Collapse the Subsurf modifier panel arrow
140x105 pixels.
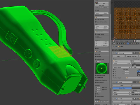pos(113,82)
